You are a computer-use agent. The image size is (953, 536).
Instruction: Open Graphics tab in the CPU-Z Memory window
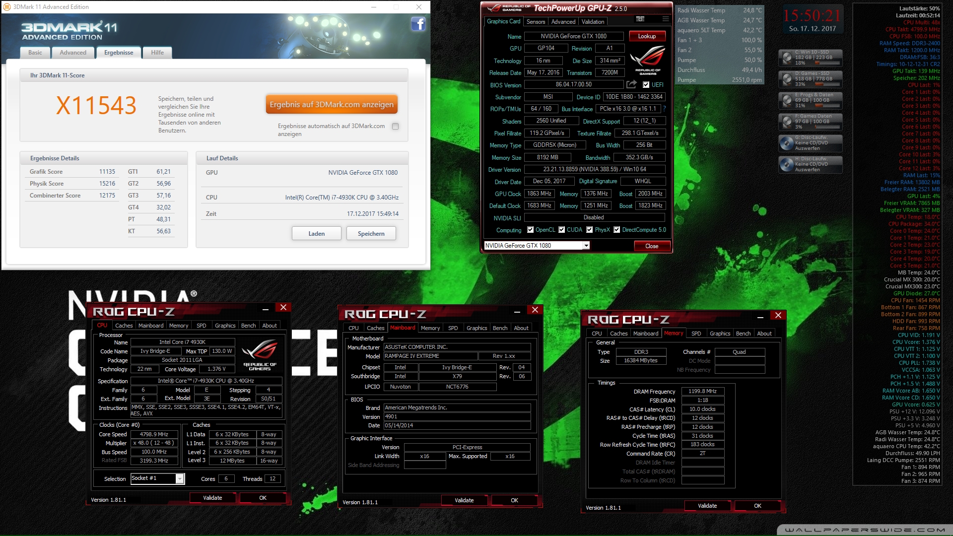coord(720,334)
